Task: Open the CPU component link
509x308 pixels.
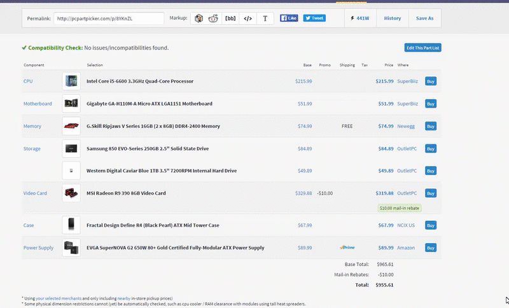Action: pos(28,81)
